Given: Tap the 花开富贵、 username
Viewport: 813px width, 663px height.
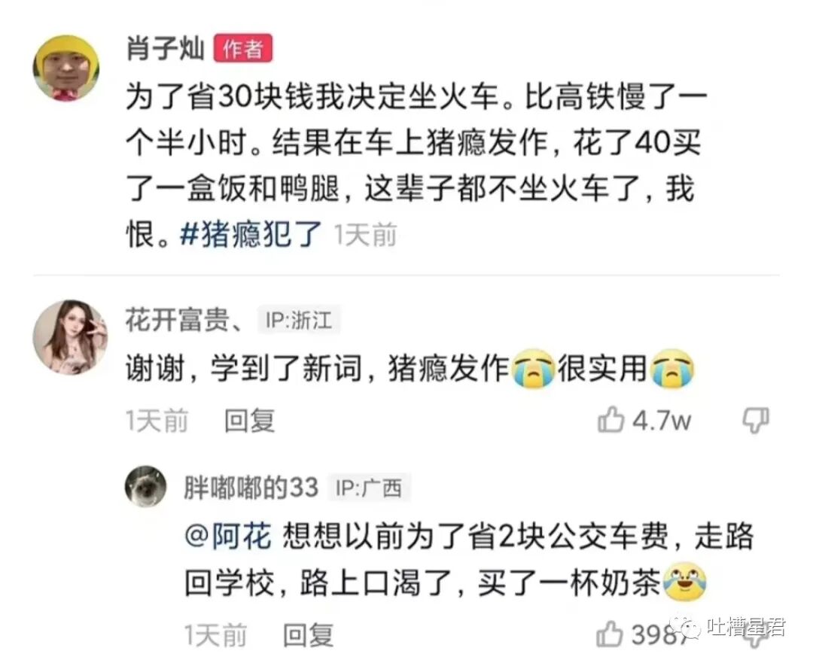Looking at the screenshot, I should point(186,319).
